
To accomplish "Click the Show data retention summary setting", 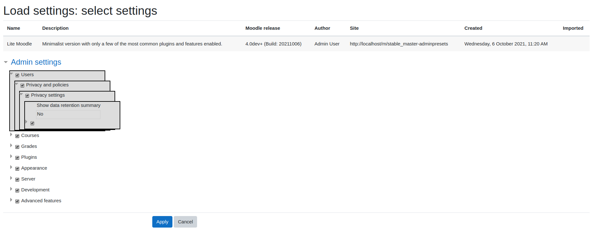I will click(68, 105).
